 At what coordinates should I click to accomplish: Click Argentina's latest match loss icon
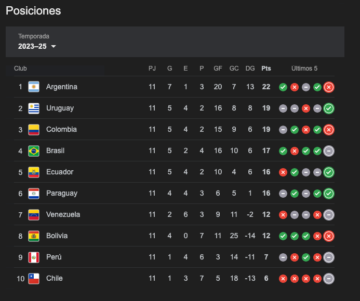[329, 87]
